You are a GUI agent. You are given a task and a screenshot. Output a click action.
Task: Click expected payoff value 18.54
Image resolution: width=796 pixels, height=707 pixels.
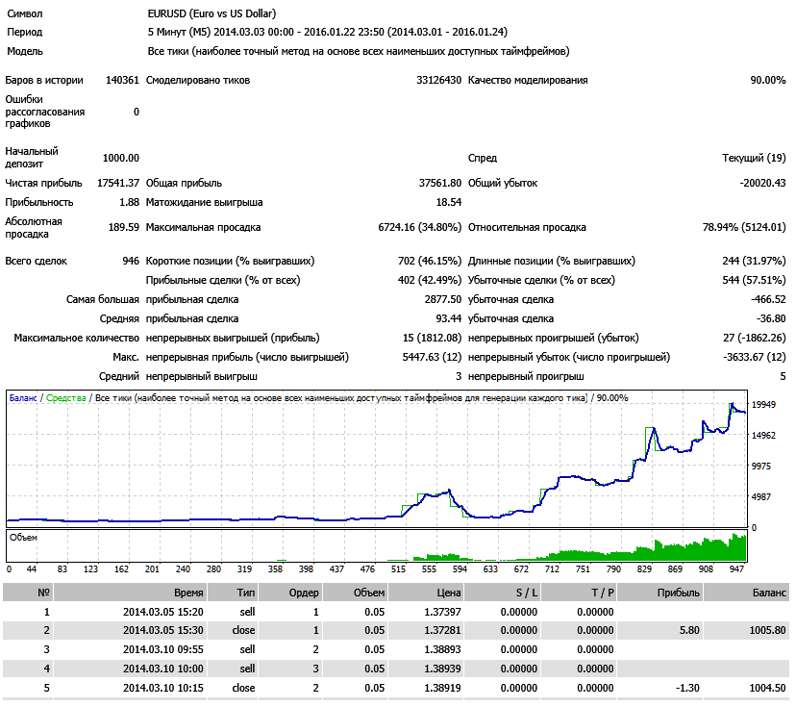[449, 202]
